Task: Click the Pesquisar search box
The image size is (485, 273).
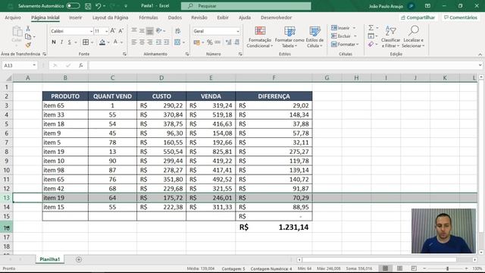Action: [246, 6]
